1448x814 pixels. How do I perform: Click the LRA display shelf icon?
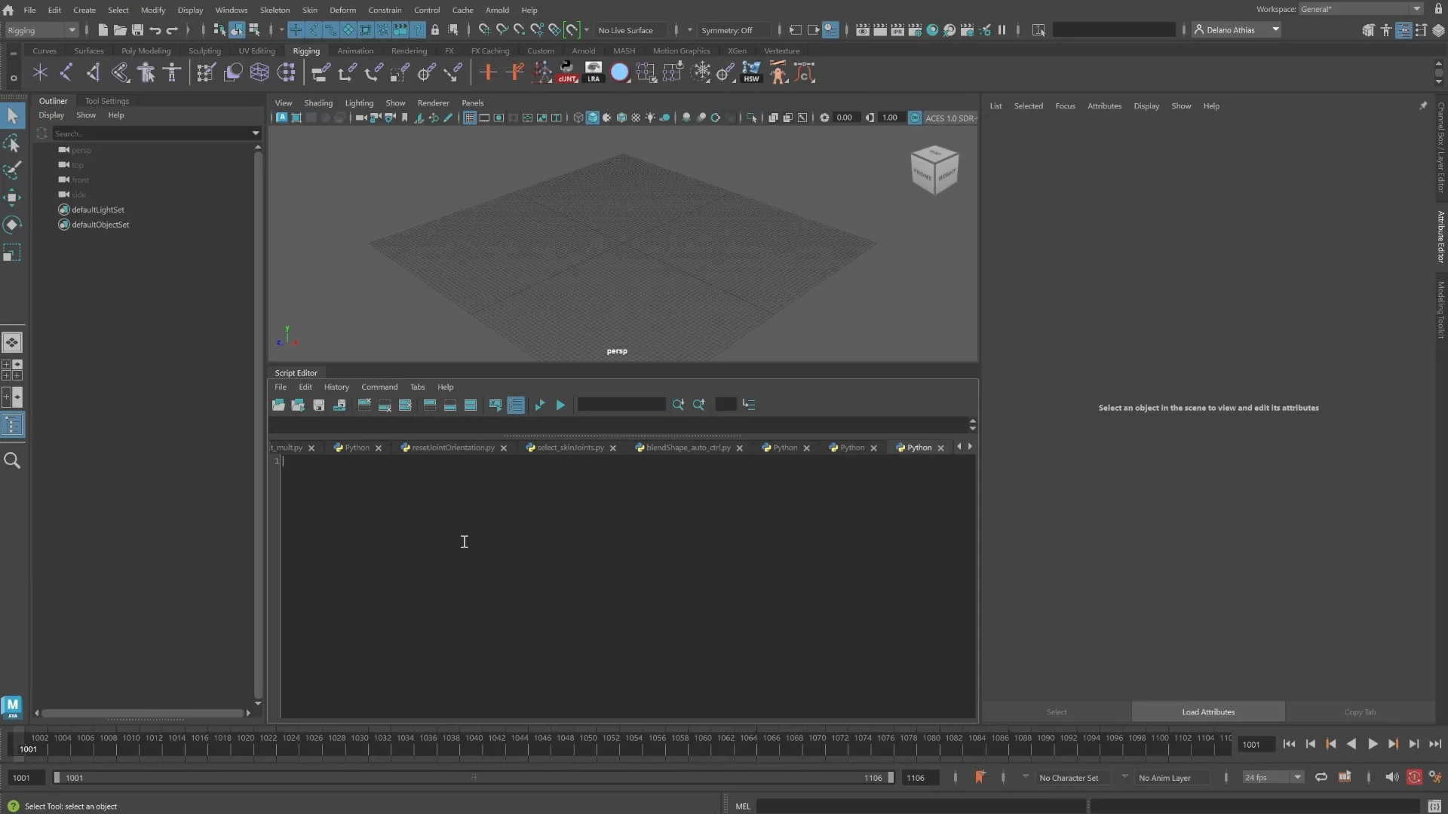[x=594, y=72]
